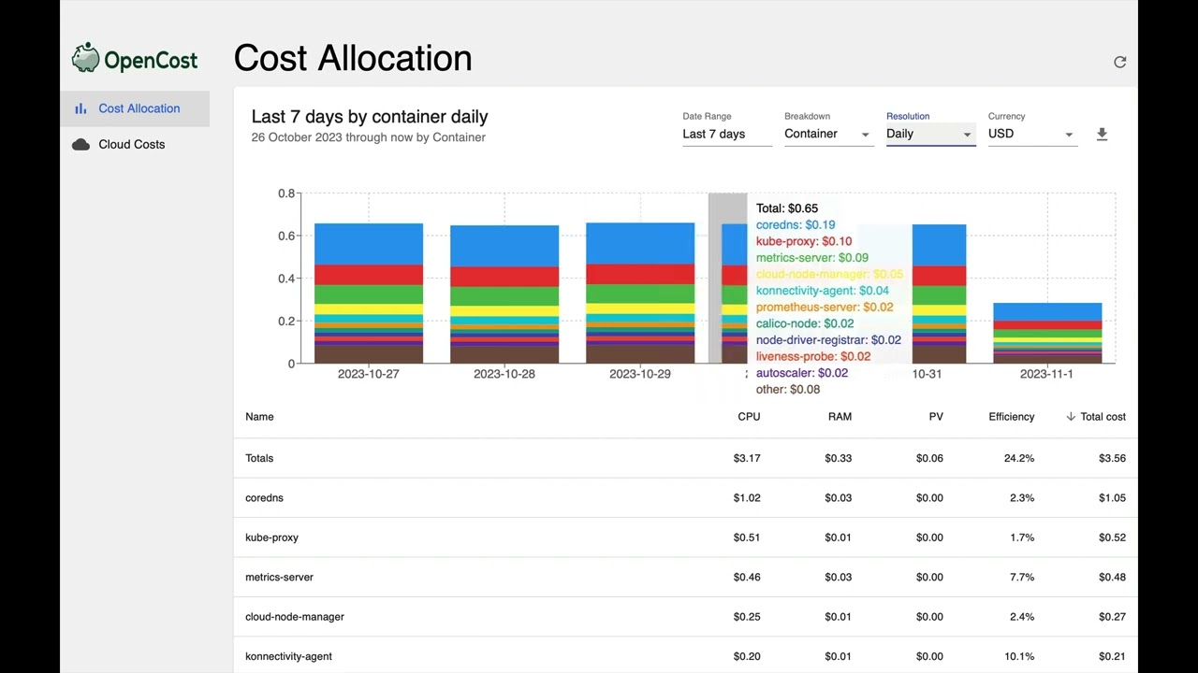Viewport: 1198px width, 673px height.
Task: Click the OpenCost piggy bank logo
Action: click(85, 58)
